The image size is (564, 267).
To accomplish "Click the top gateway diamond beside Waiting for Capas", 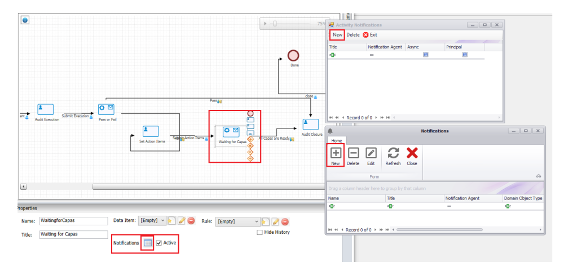I will [250, 139].
